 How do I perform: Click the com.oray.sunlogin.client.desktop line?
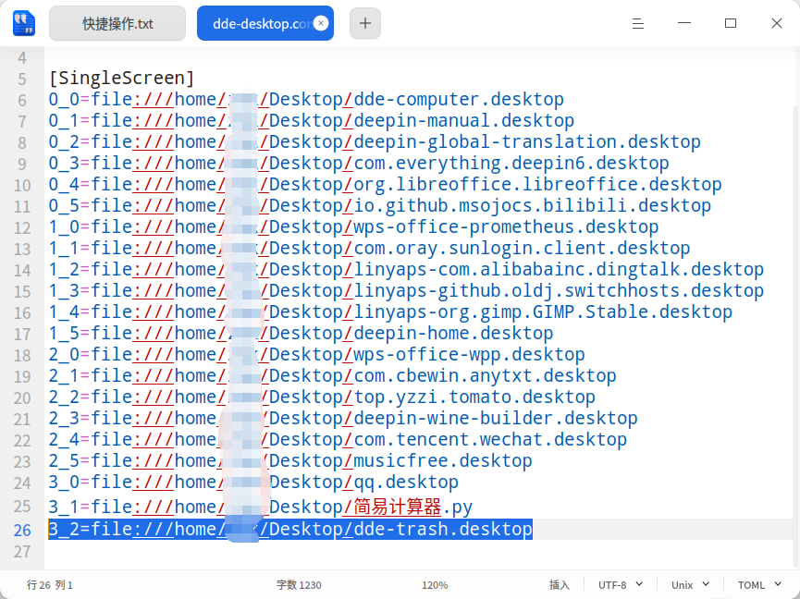coord(369,249)
